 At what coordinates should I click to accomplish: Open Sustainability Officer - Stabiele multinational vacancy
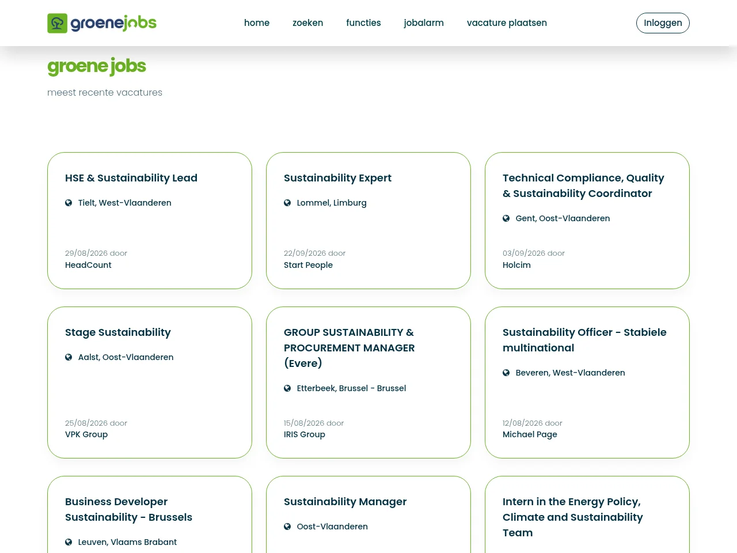point(584,340)
